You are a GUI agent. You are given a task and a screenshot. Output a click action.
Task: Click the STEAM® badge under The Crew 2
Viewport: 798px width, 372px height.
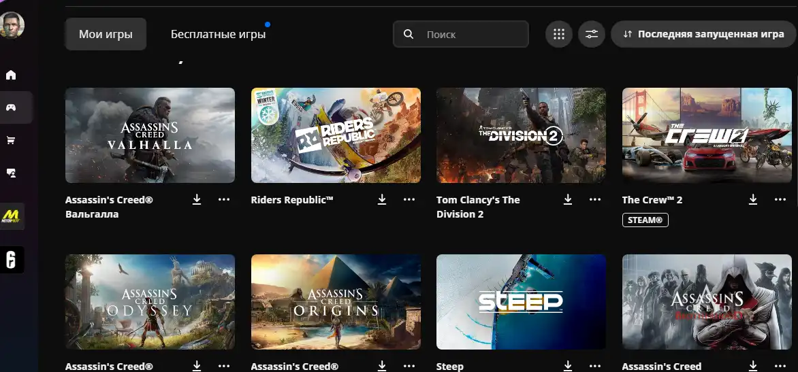point(645,220)
